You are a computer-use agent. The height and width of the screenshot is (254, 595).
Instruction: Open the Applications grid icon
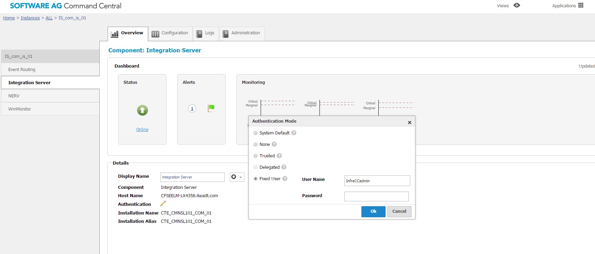point(581,6)
